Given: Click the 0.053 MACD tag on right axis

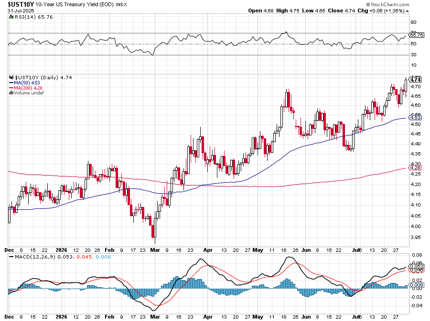Looking at the screenshot, I should [417, 266].
